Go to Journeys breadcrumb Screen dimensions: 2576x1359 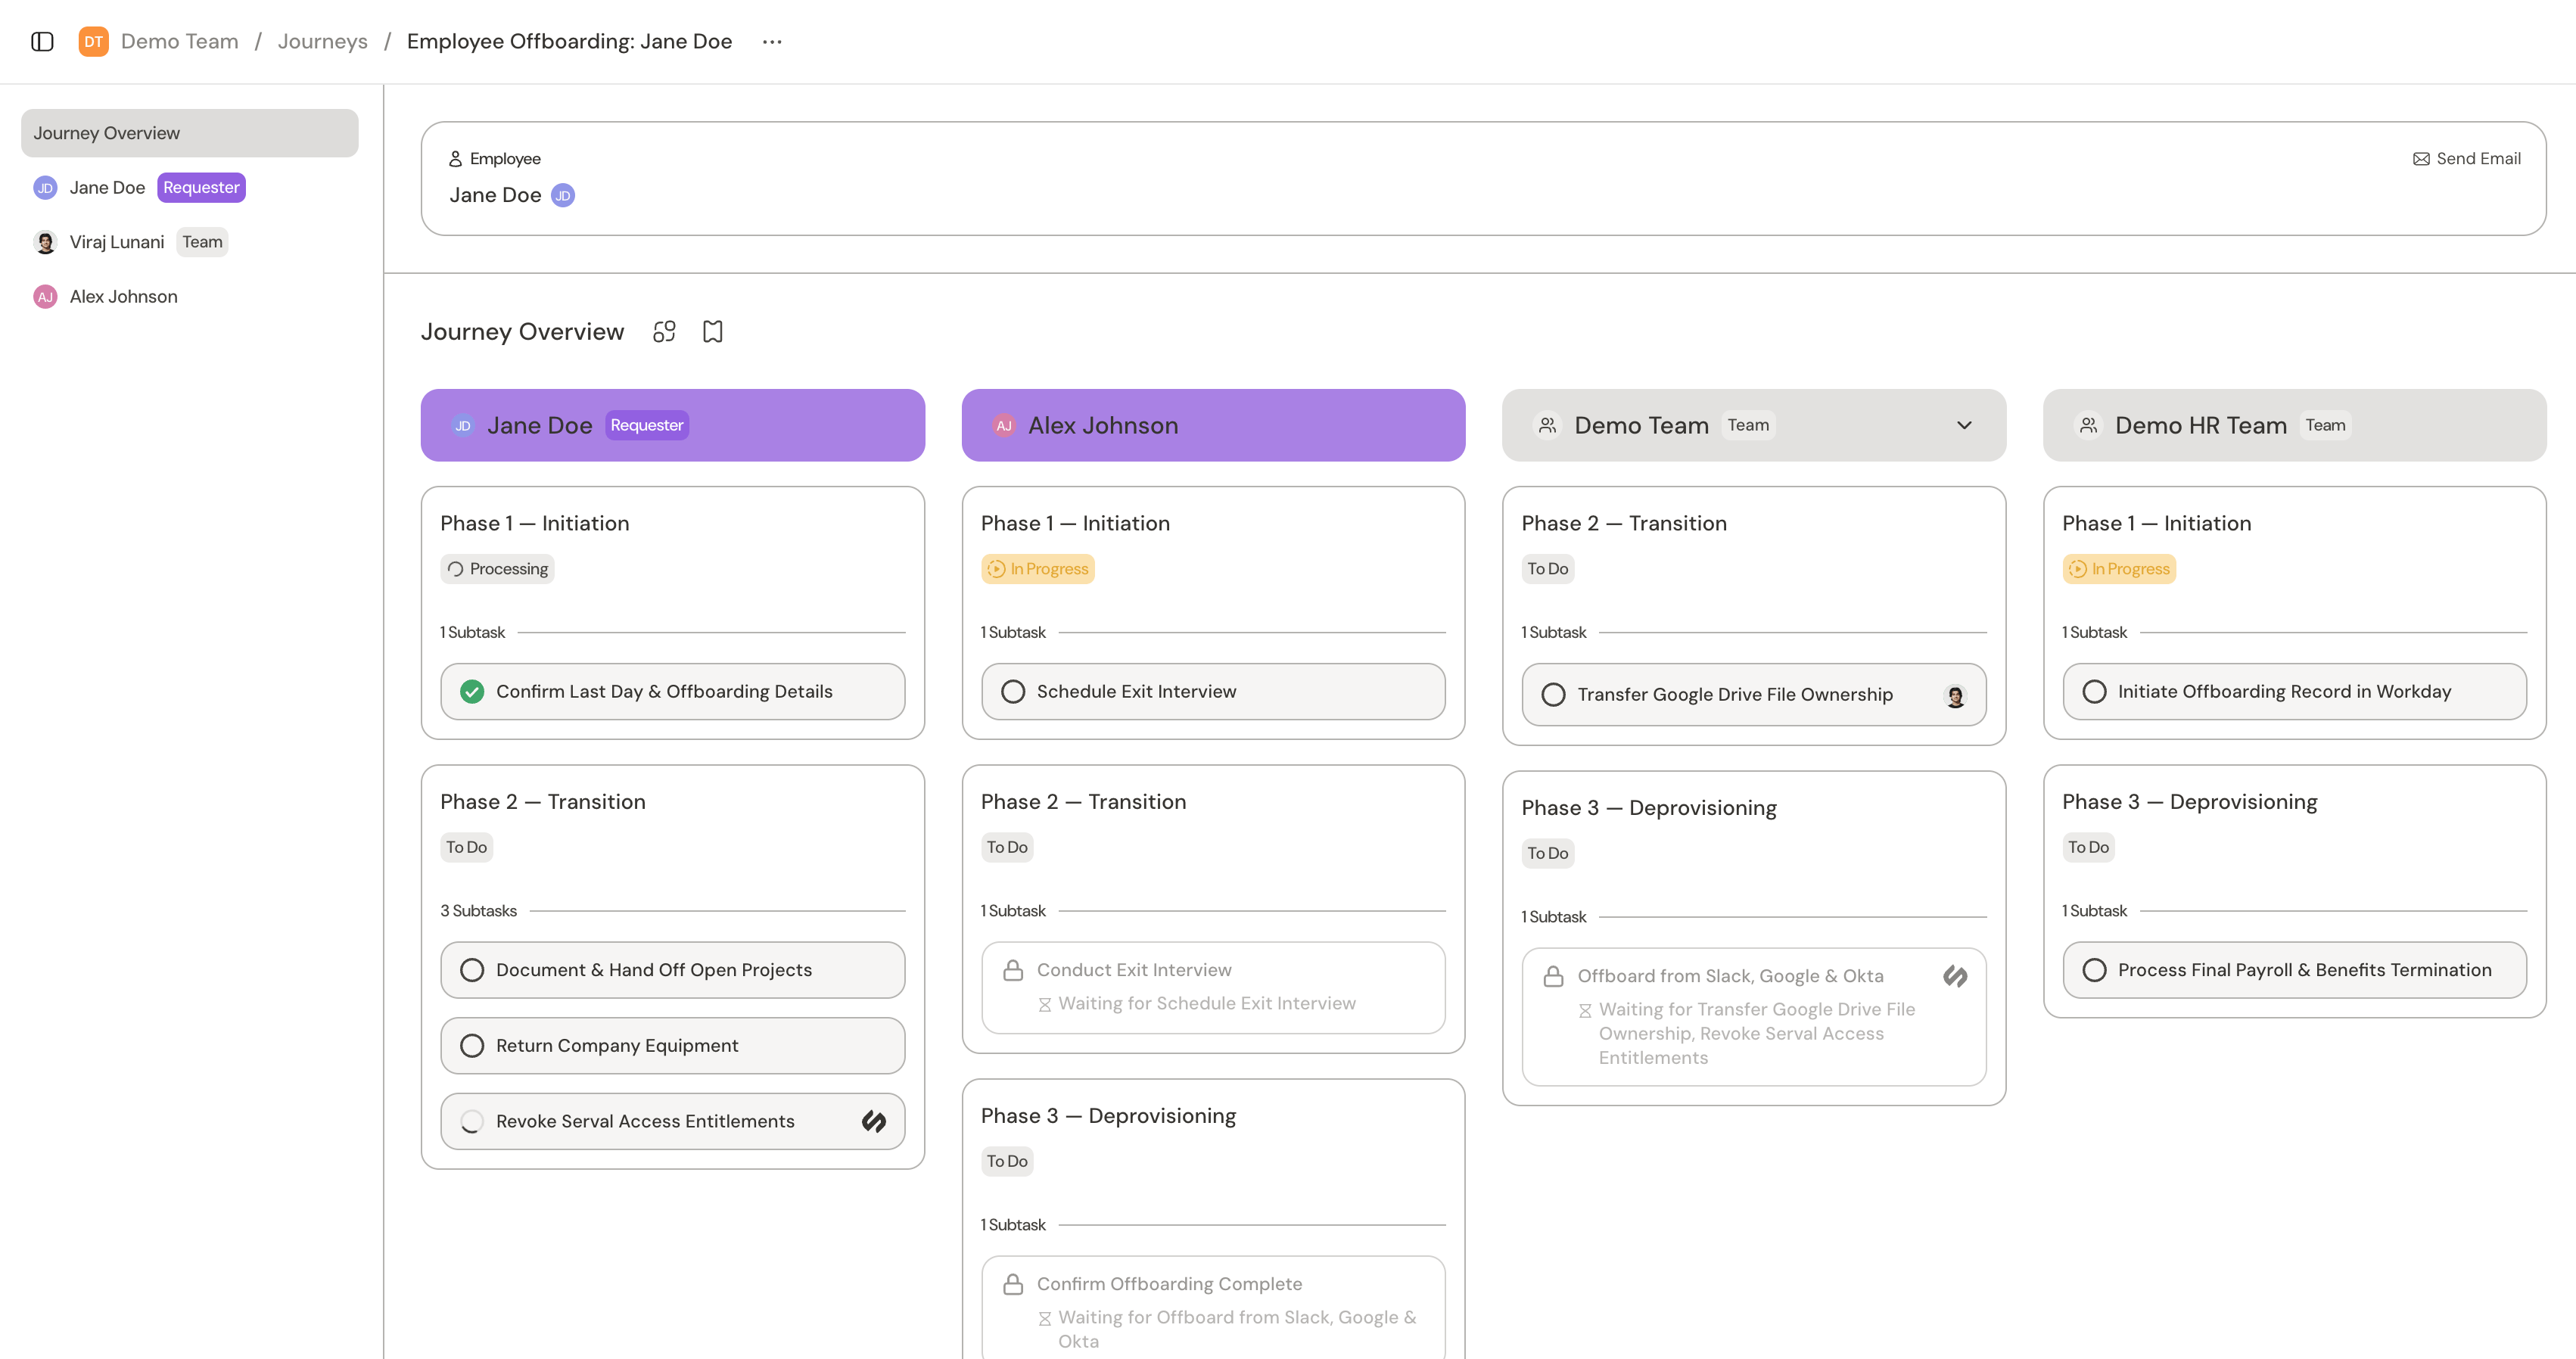click(322, 42)
